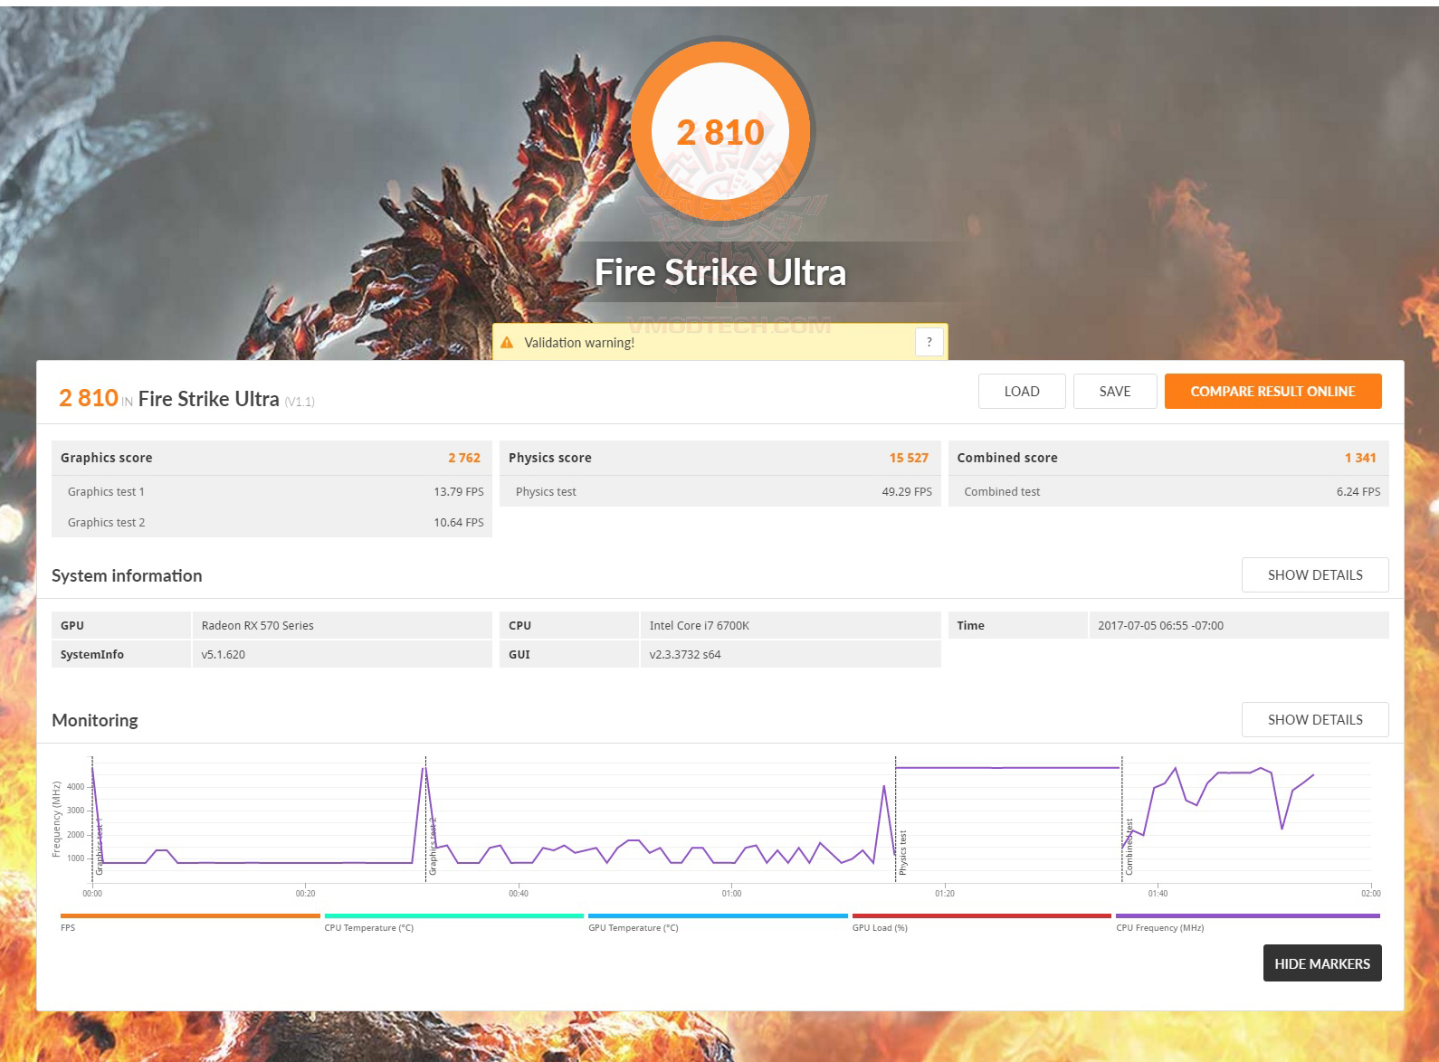Click the Combined score value 1 341
1439x1062 pixels.
tap(1360, 458)
